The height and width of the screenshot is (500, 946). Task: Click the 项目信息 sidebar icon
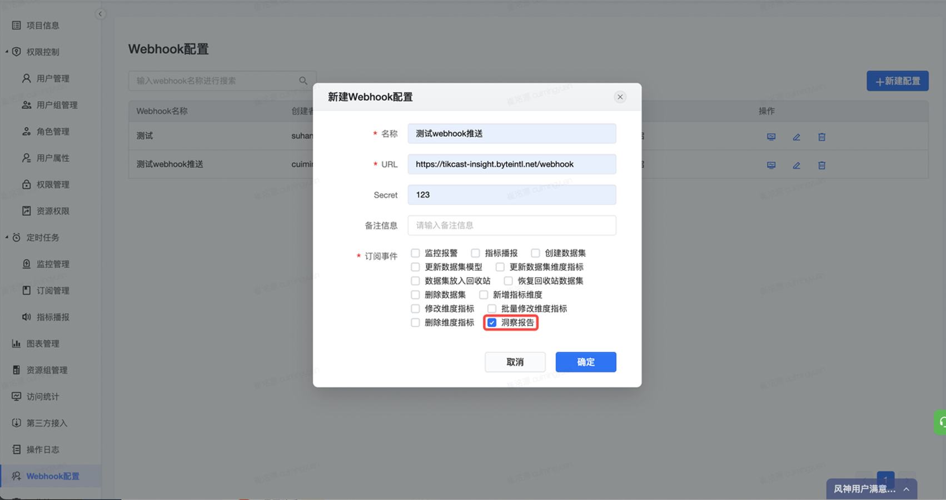pyautogui.click(x=17, y=26)
